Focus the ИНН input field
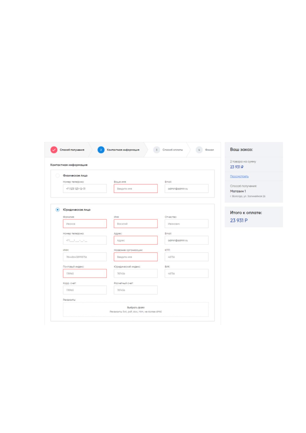Image resolution: width=306 pixels, height=433 pixels. (x=85, y=257)
